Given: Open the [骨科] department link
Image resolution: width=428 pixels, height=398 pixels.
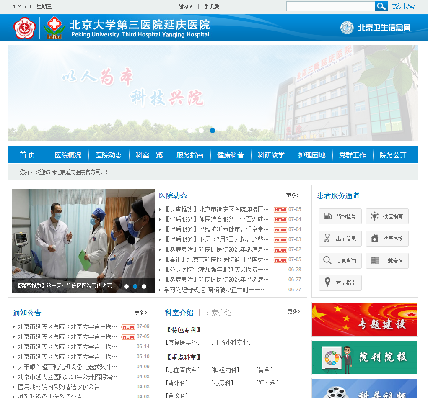Looking at the screenshot, I should (265, 370).
